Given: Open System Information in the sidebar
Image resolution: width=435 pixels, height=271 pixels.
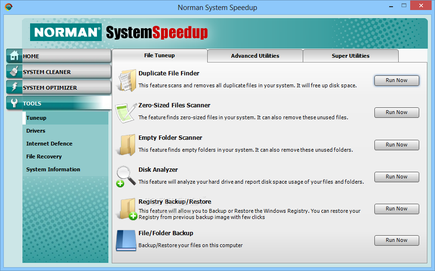Looking at the screenshot, I should [x=65, y=169].
